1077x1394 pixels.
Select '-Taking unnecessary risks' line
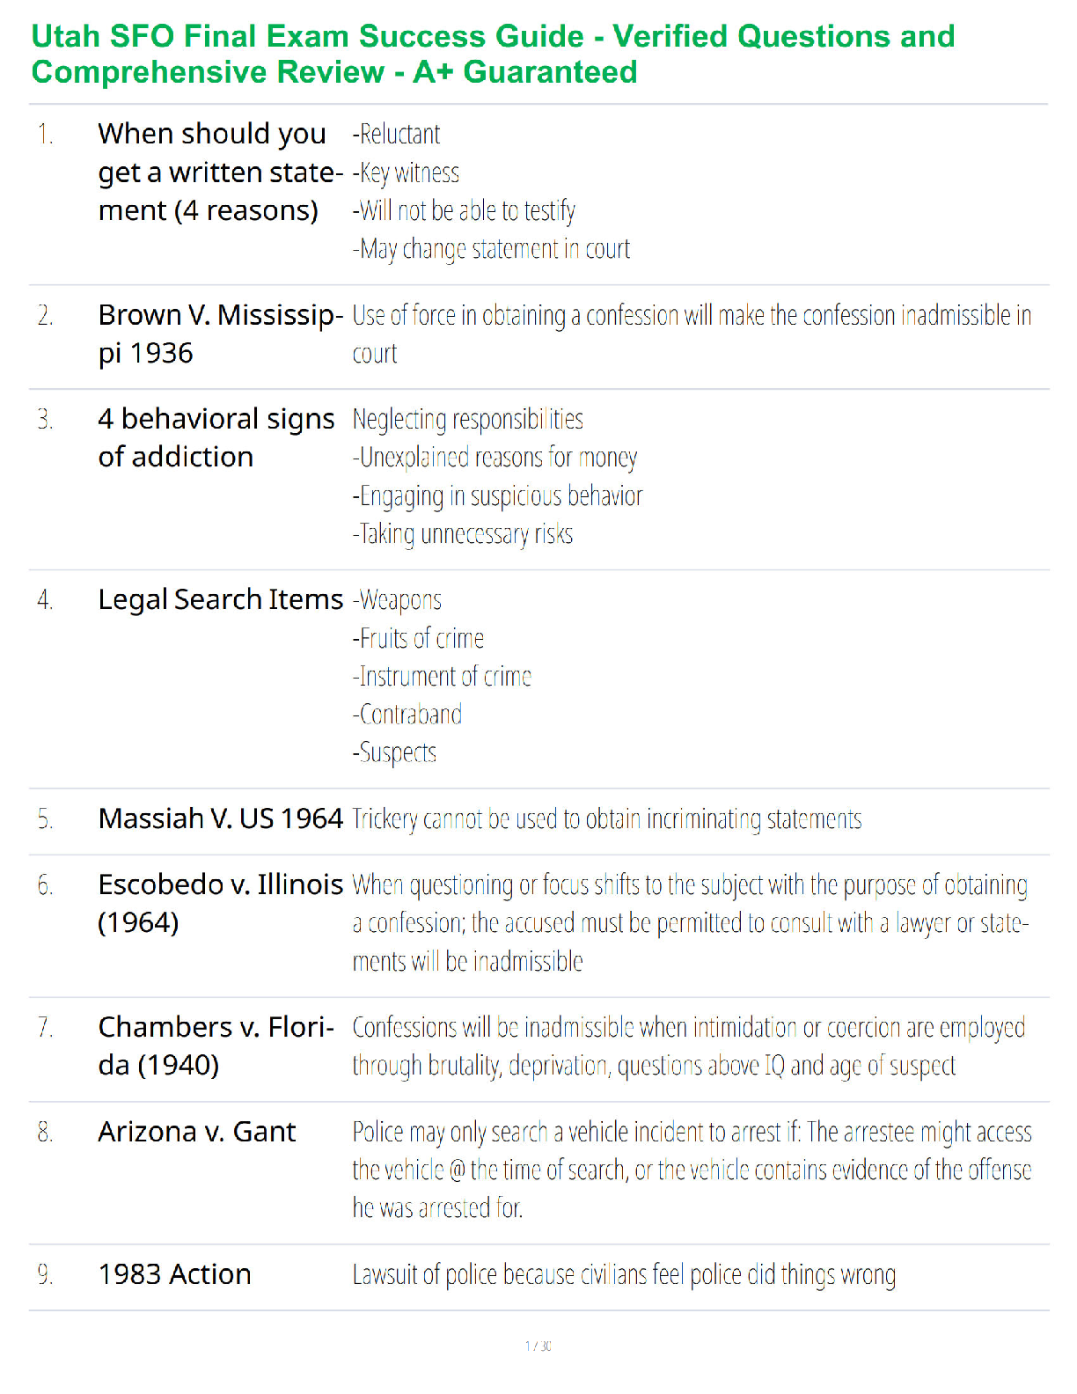coord(463,534)
